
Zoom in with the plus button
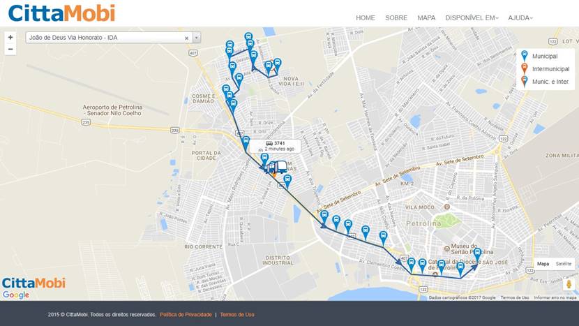(x=10, y=37)
